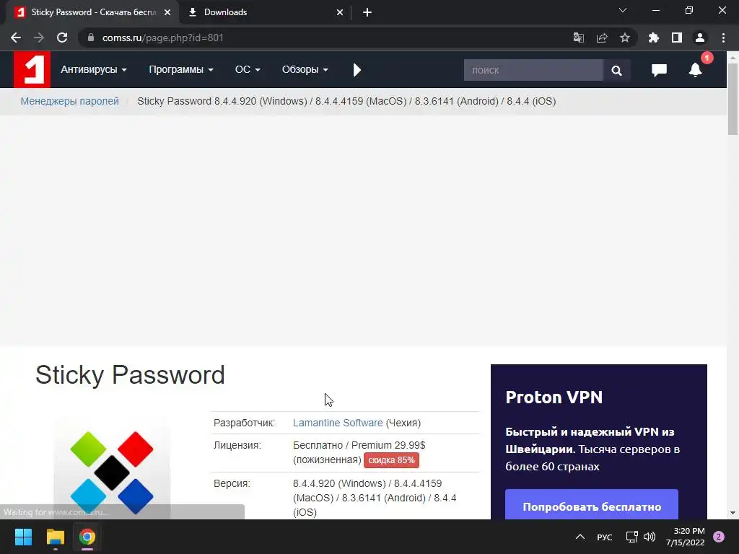Open the comments chat bubble icon
The width and height of the screenshot is (739, 554).
tap(659, 70)
